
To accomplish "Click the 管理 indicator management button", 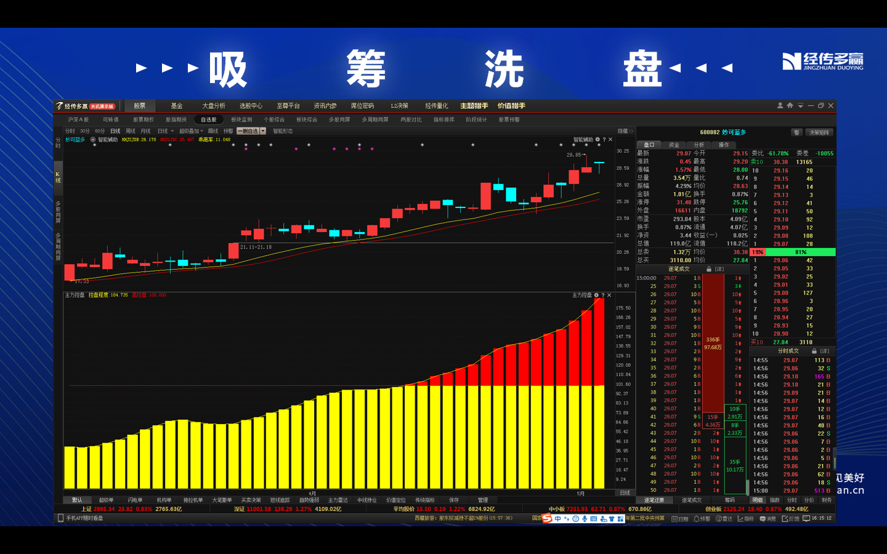I will pyautogui.click(x=483, y=500).
